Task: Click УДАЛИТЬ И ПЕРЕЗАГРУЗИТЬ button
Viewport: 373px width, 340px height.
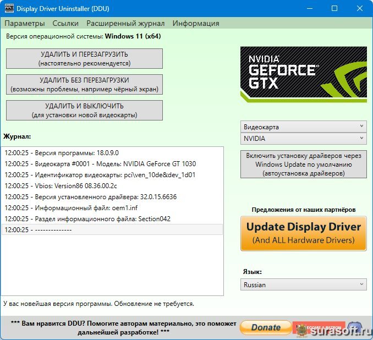Action: 85,58
